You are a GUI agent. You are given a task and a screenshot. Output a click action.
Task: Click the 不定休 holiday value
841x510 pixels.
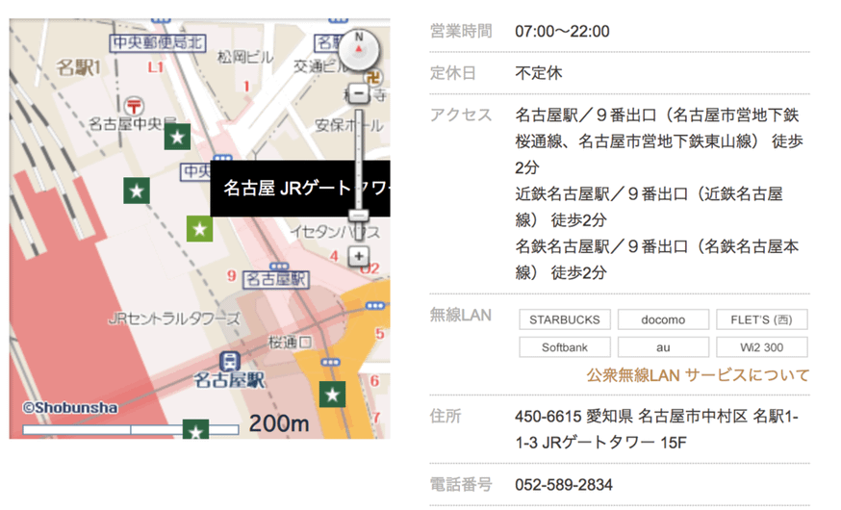click(539, 73)
